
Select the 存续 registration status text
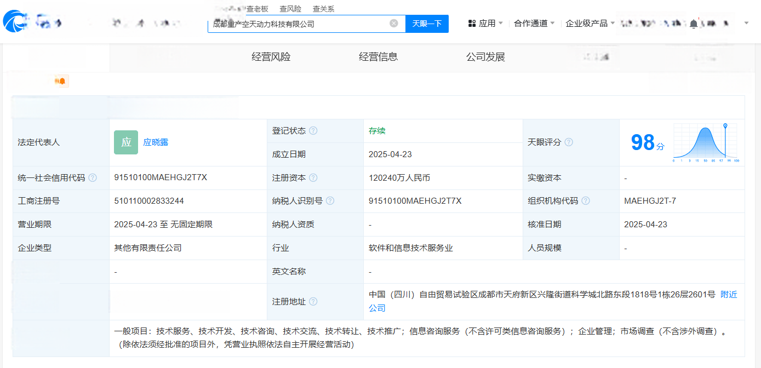[x=377, y=131]
